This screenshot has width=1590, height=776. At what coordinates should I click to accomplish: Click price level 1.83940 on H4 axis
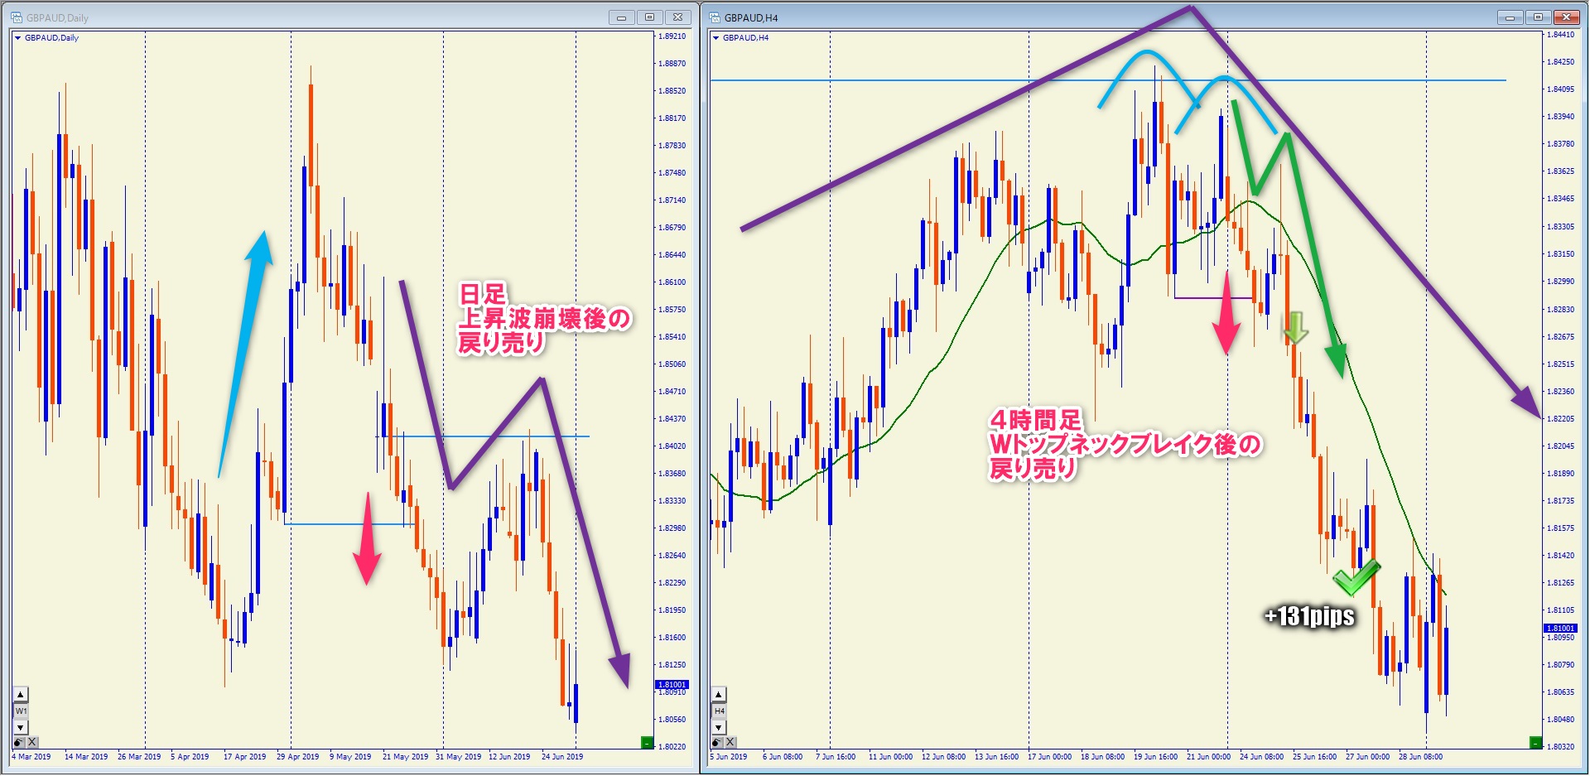pos(1560,117)
